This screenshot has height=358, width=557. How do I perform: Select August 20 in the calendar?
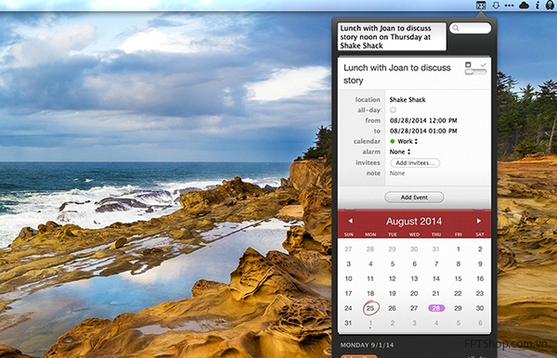[414, 293]
